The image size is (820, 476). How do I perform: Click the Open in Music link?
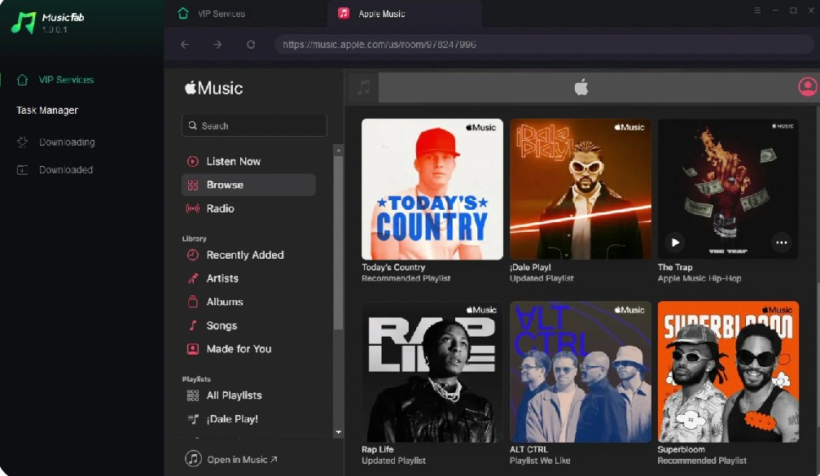[242, 460]
